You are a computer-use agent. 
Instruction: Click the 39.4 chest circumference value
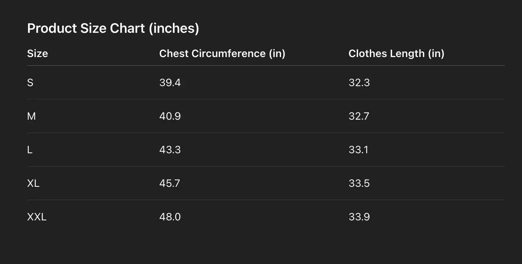(x=170, y=82)
